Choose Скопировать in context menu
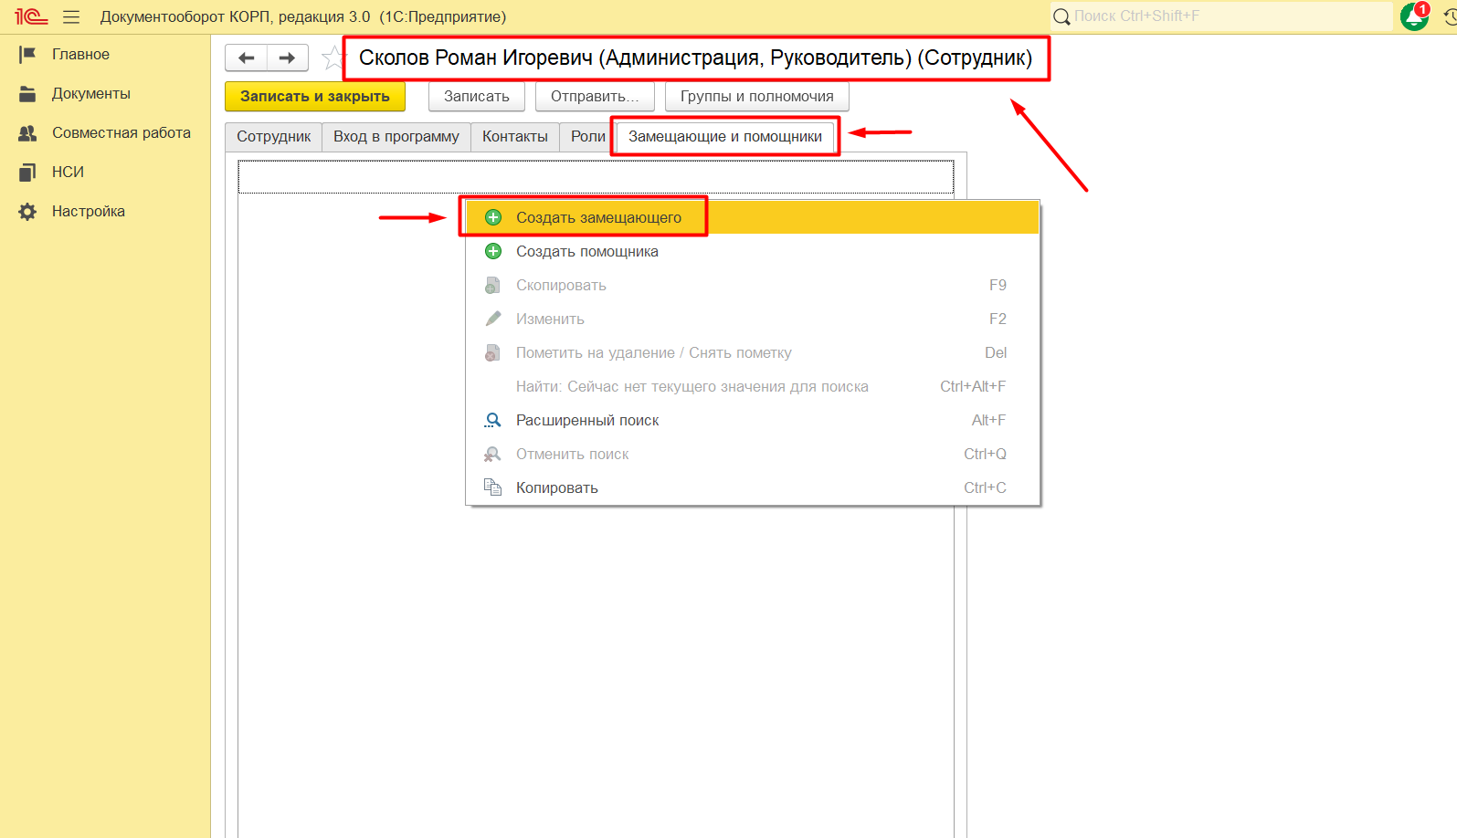 click(x=753, y=285)
